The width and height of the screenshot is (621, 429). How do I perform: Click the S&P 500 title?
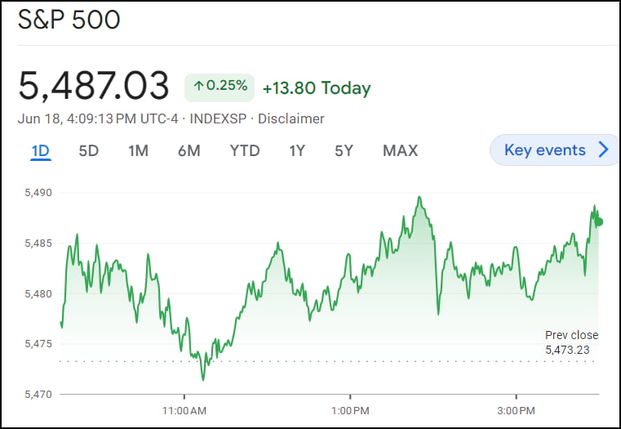[x=69, y=20]
